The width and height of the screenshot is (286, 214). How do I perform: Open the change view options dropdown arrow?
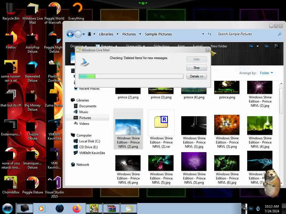click(258, 46)
